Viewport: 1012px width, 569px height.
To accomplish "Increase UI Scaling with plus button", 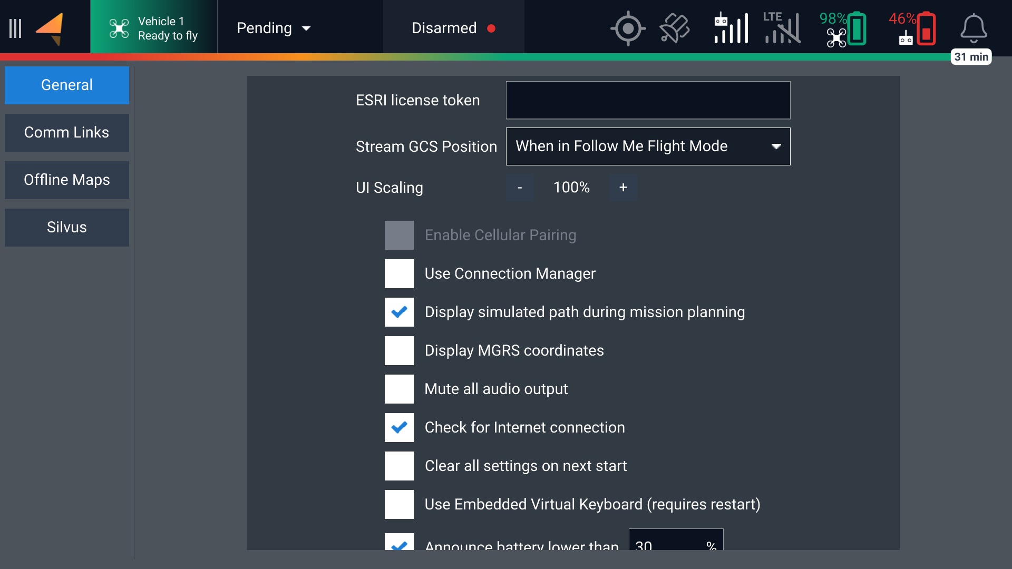I will click(x=623, y=188).
